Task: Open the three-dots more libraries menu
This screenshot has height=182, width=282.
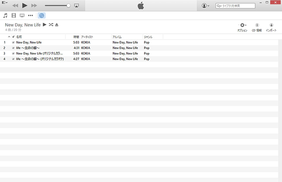Action: coord(30,15)
